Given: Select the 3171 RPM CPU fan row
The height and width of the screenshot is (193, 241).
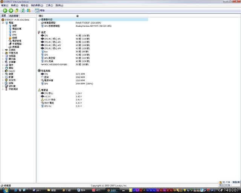Looking at the screenshot, I should (x=93, y=74).
